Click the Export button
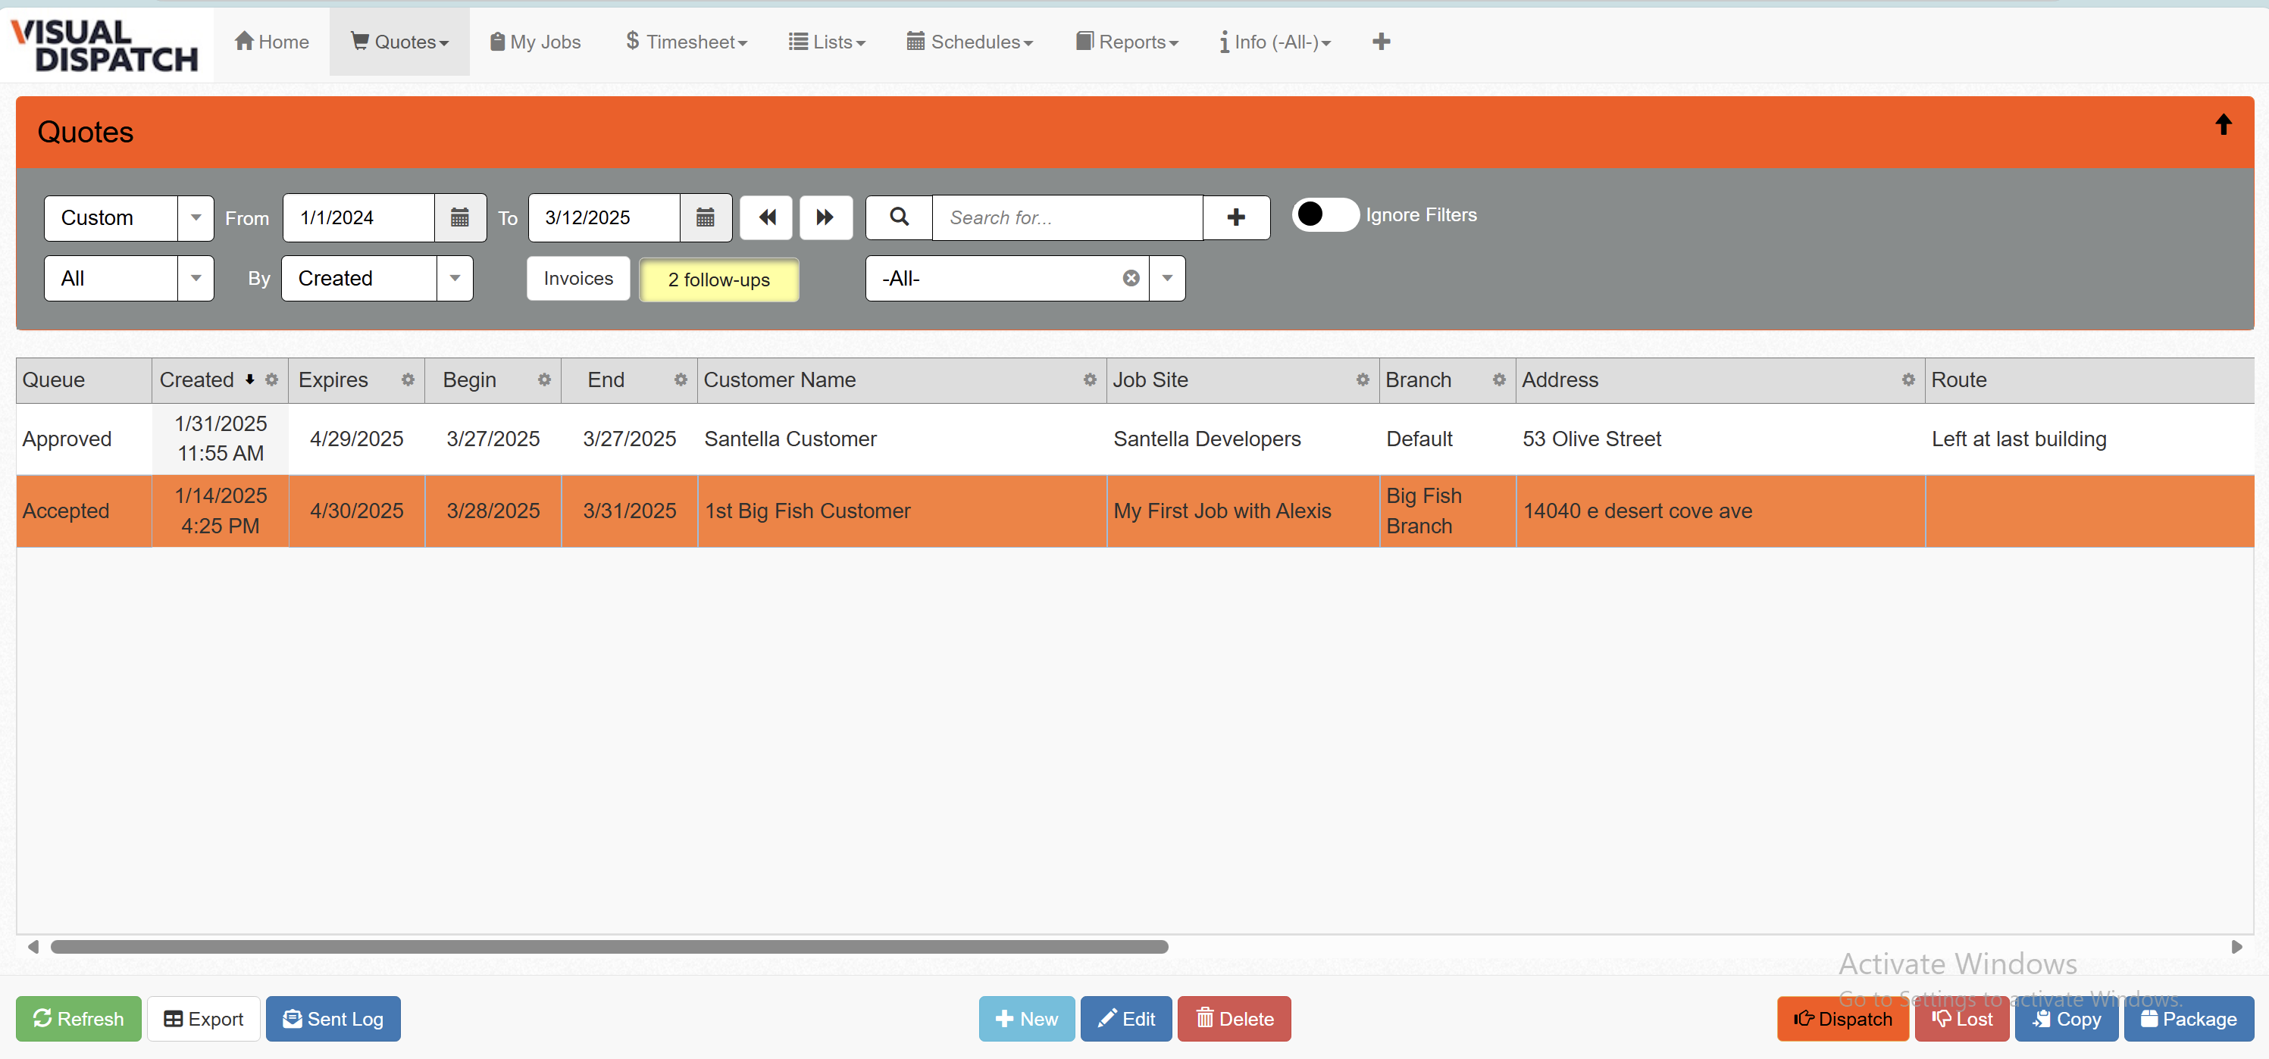The height and width of the screenshot is (1059, 2269). click(203, 1019)
